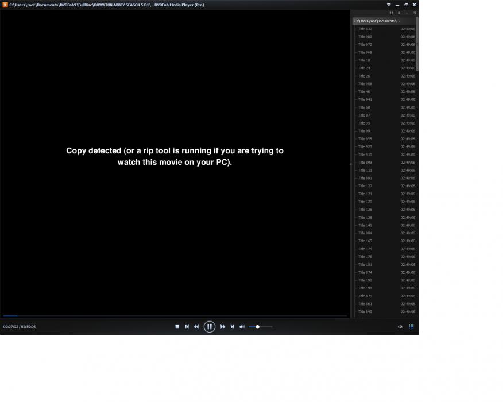Fast forward the video

223,327
